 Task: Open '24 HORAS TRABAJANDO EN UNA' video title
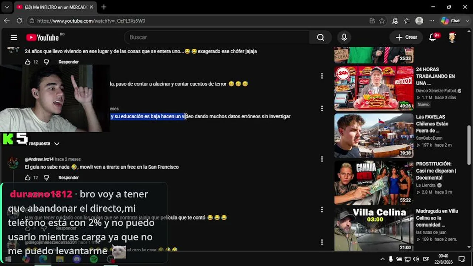pos(436,76)
